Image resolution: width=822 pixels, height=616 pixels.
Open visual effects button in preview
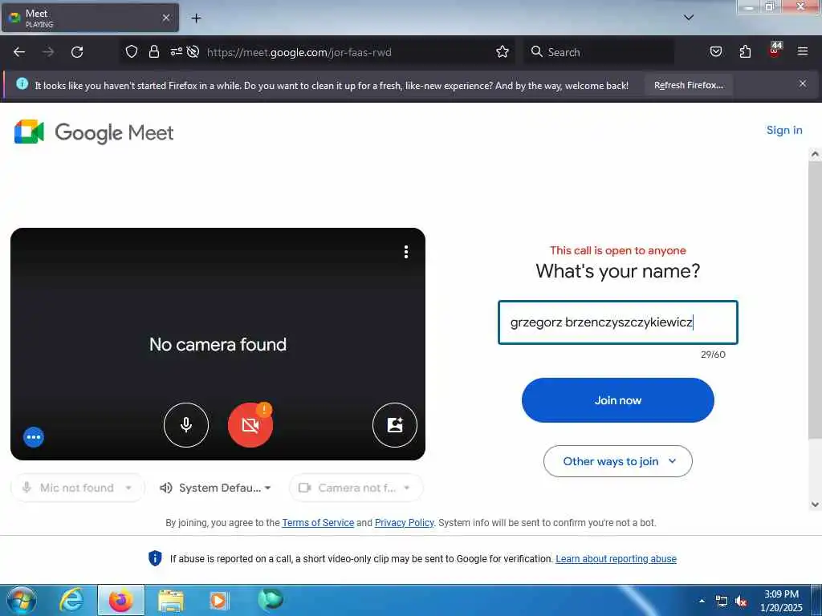click(x=395, y=425)
